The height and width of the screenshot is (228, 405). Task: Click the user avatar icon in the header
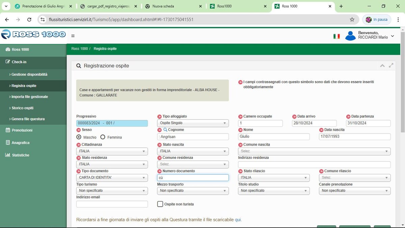(350, 35)
